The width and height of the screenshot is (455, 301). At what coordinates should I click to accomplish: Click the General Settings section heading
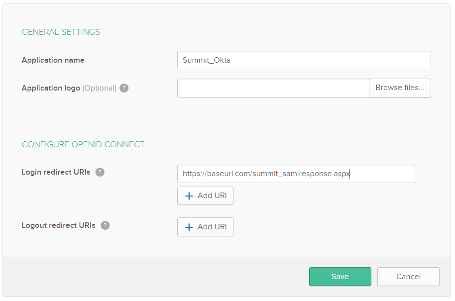pos(61,32)
